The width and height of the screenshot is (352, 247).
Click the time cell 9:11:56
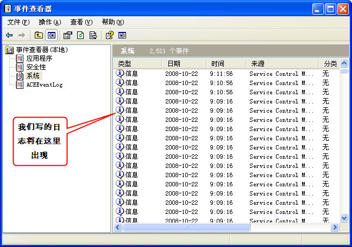(x=221, y=74)
